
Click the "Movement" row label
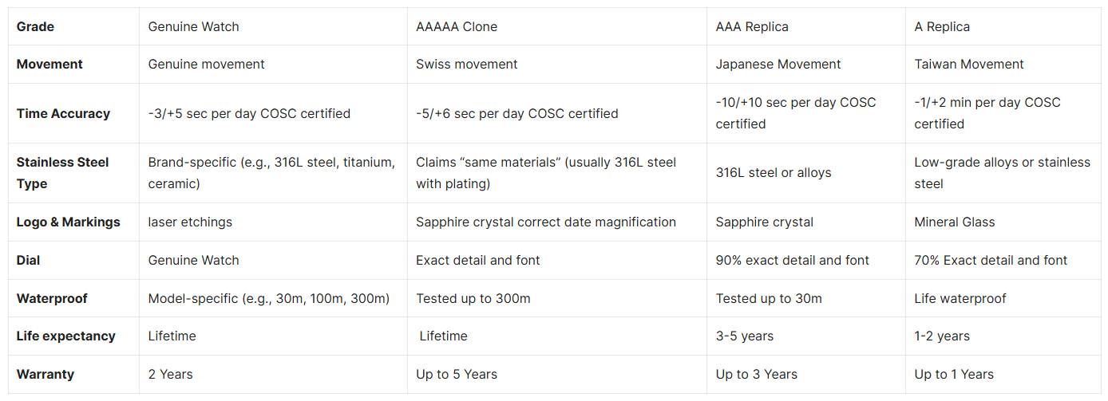[49, 64]
